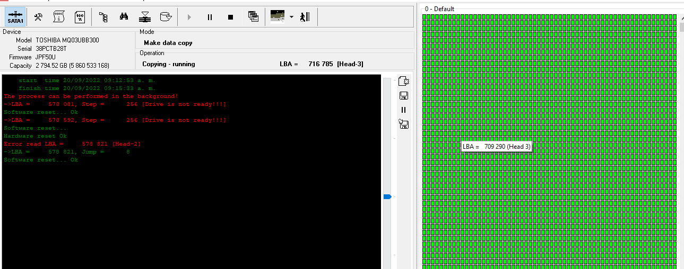Click the log line 'Hardware reset Ok'
Viewport: 684px width, 269px height.
click(x=35, y=136)
